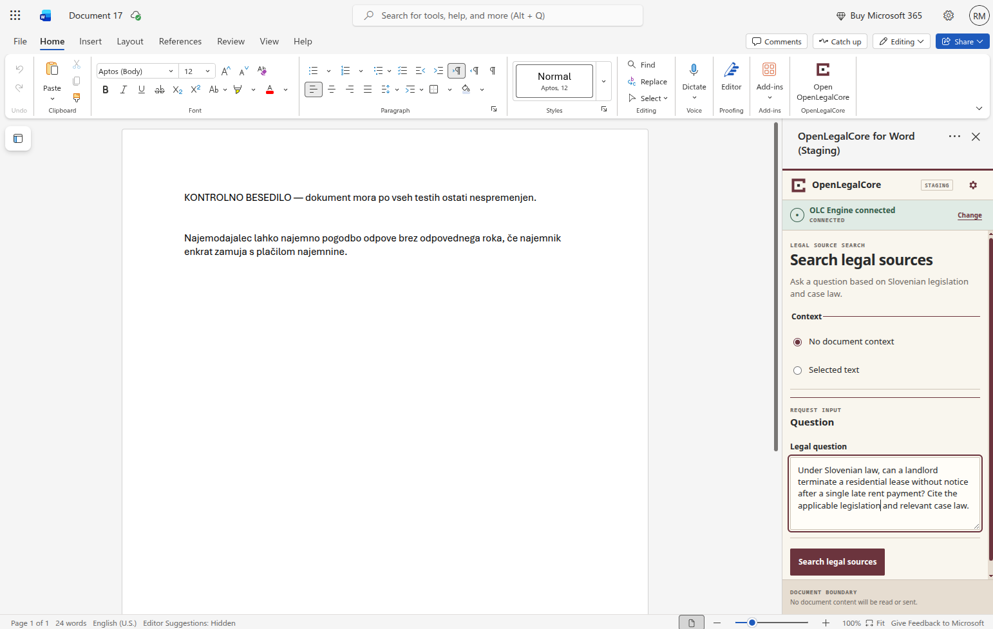Open Word settings gear in title bar

949,15
